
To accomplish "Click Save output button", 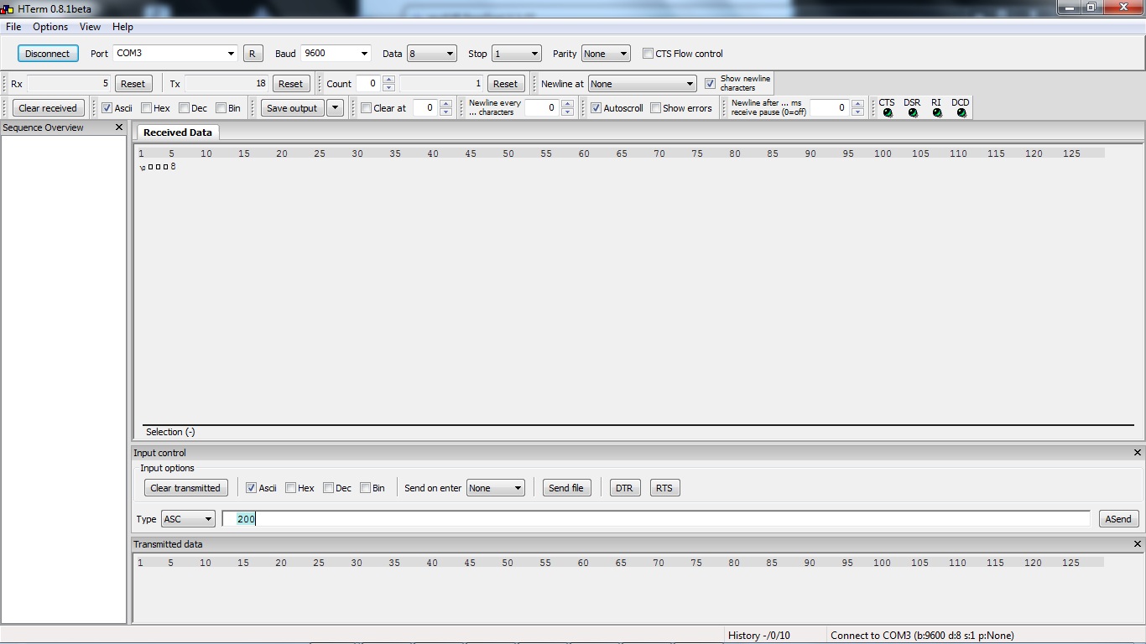I will pyautogui.click(x=292, y=108).
